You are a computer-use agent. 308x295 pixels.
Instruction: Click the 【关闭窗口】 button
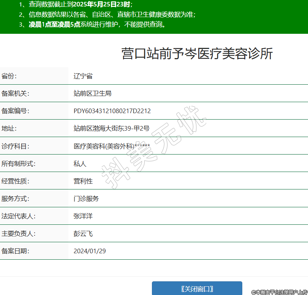pos(197,289)
